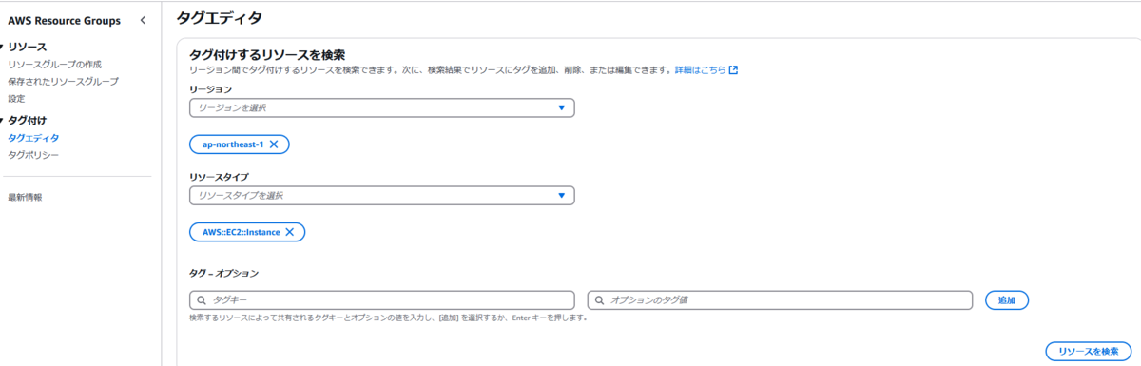Click the タグ付けするリソースを検索 heading
The height and width of the screenshot is (366, 1141).
point(266,54)
